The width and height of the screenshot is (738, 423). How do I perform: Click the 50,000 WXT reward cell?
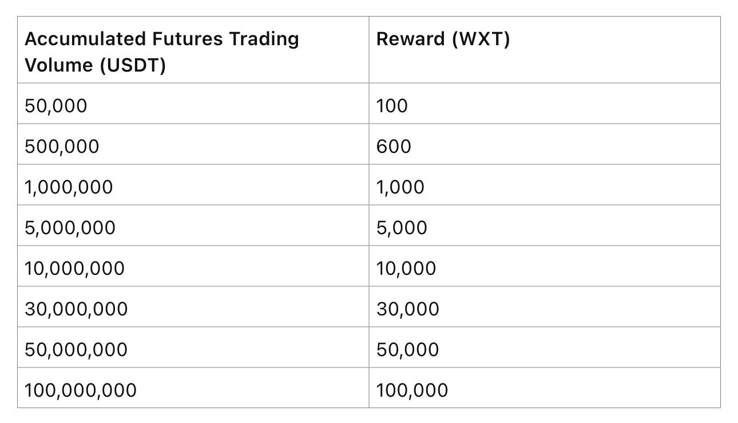[x=545, y=347]
